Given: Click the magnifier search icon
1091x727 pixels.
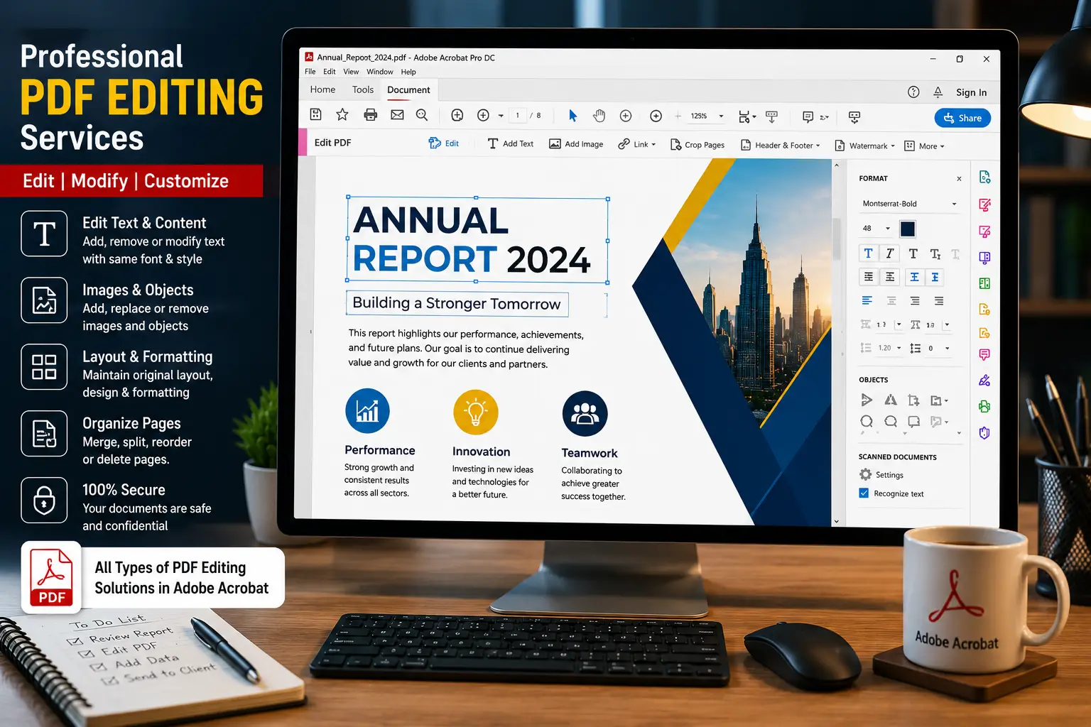Looking at the screenshot, I should click(x=422, y=114).
